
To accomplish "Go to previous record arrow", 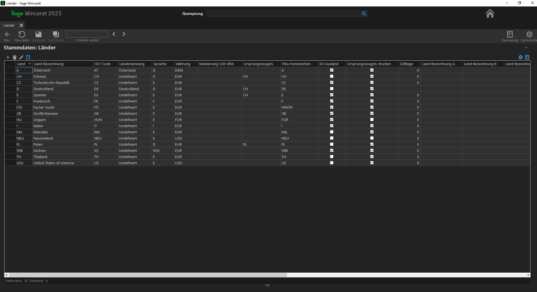I will [x=114, y=34].
